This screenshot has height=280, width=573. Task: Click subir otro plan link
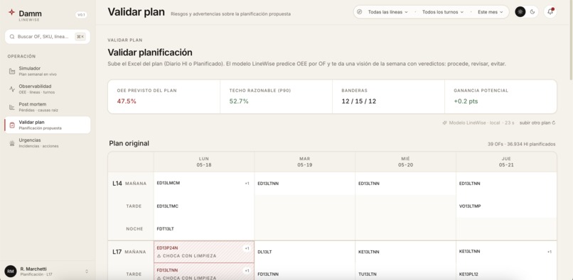pyautogui.click(x=537, y=123)
